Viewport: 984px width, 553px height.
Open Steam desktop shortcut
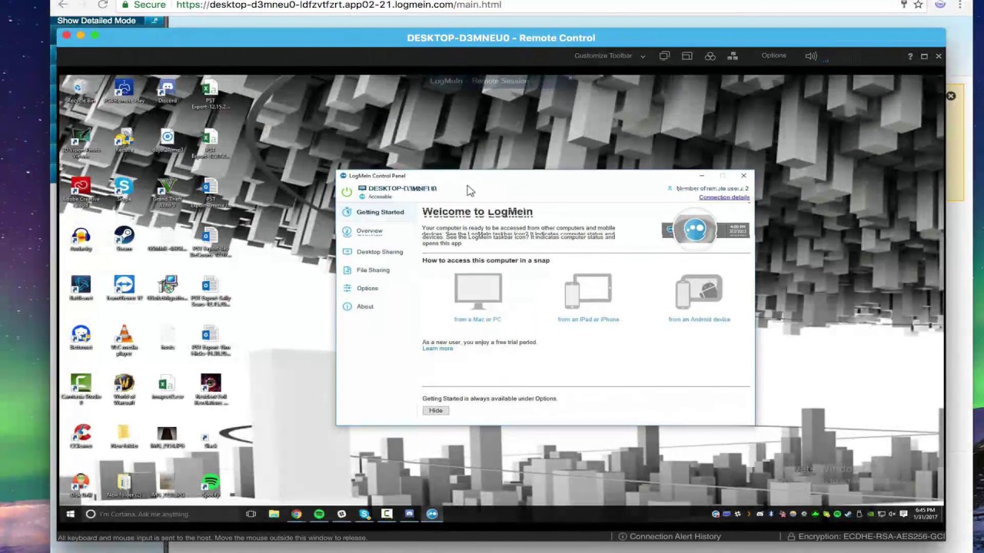click(124, 239)
